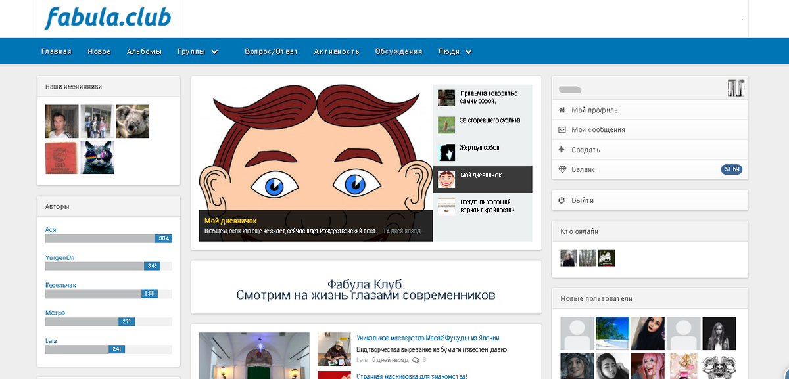Open author Lera in Авторы list

tap(51, 340)
